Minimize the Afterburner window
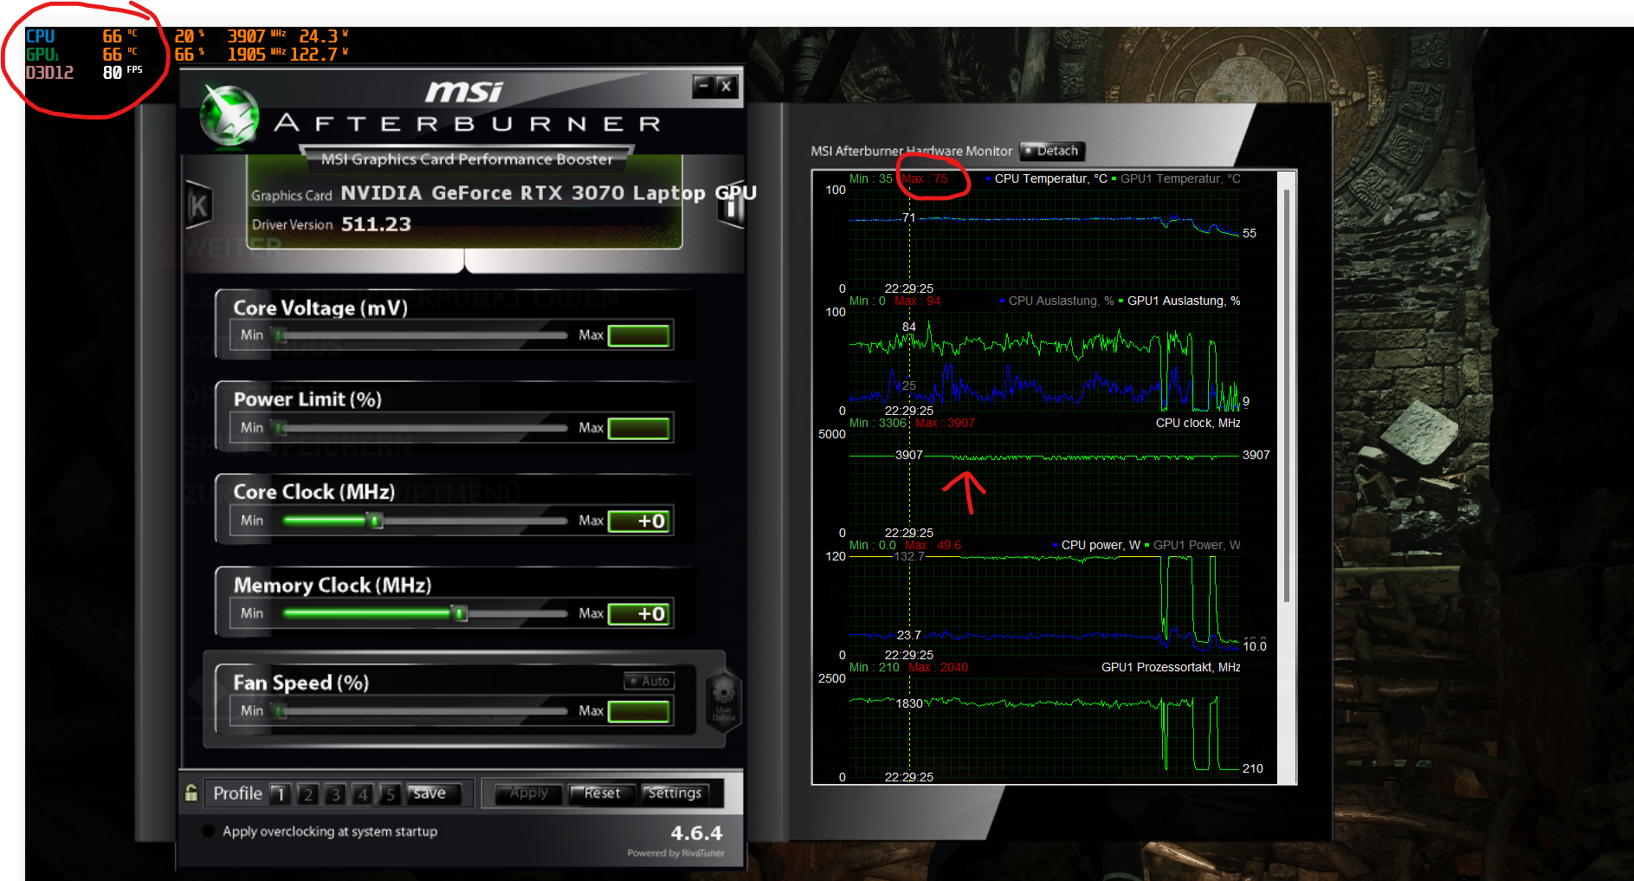Screen dimensions: 1634x881 coord(704,86)
